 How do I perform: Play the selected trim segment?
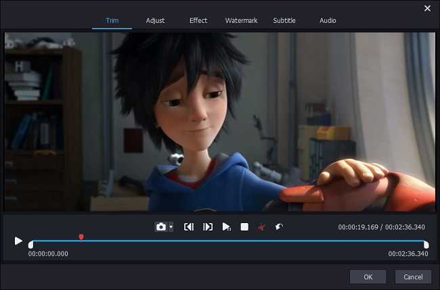(227, 226)
